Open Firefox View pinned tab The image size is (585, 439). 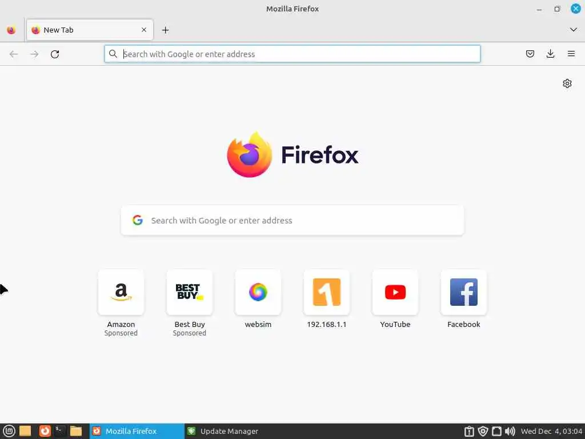(11, 30)
